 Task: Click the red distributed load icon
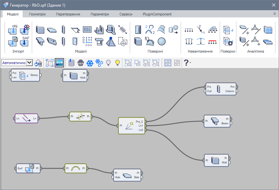tap(213, 41)
